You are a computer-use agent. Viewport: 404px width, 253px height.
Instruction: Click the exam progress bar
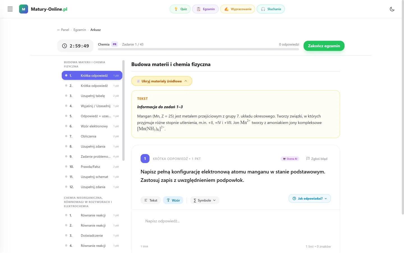pyautogui.click(x=198, y=49)
